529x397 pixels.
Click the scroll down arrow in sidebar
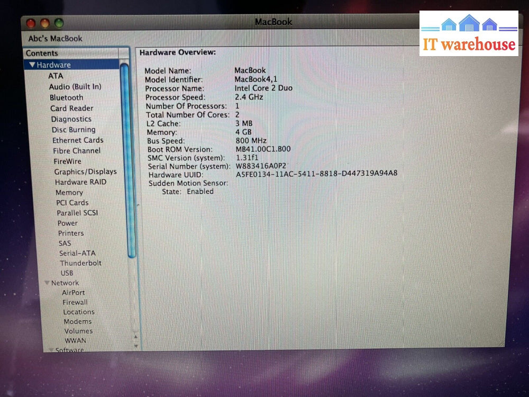pyautogui.click(x=135, y=346)
